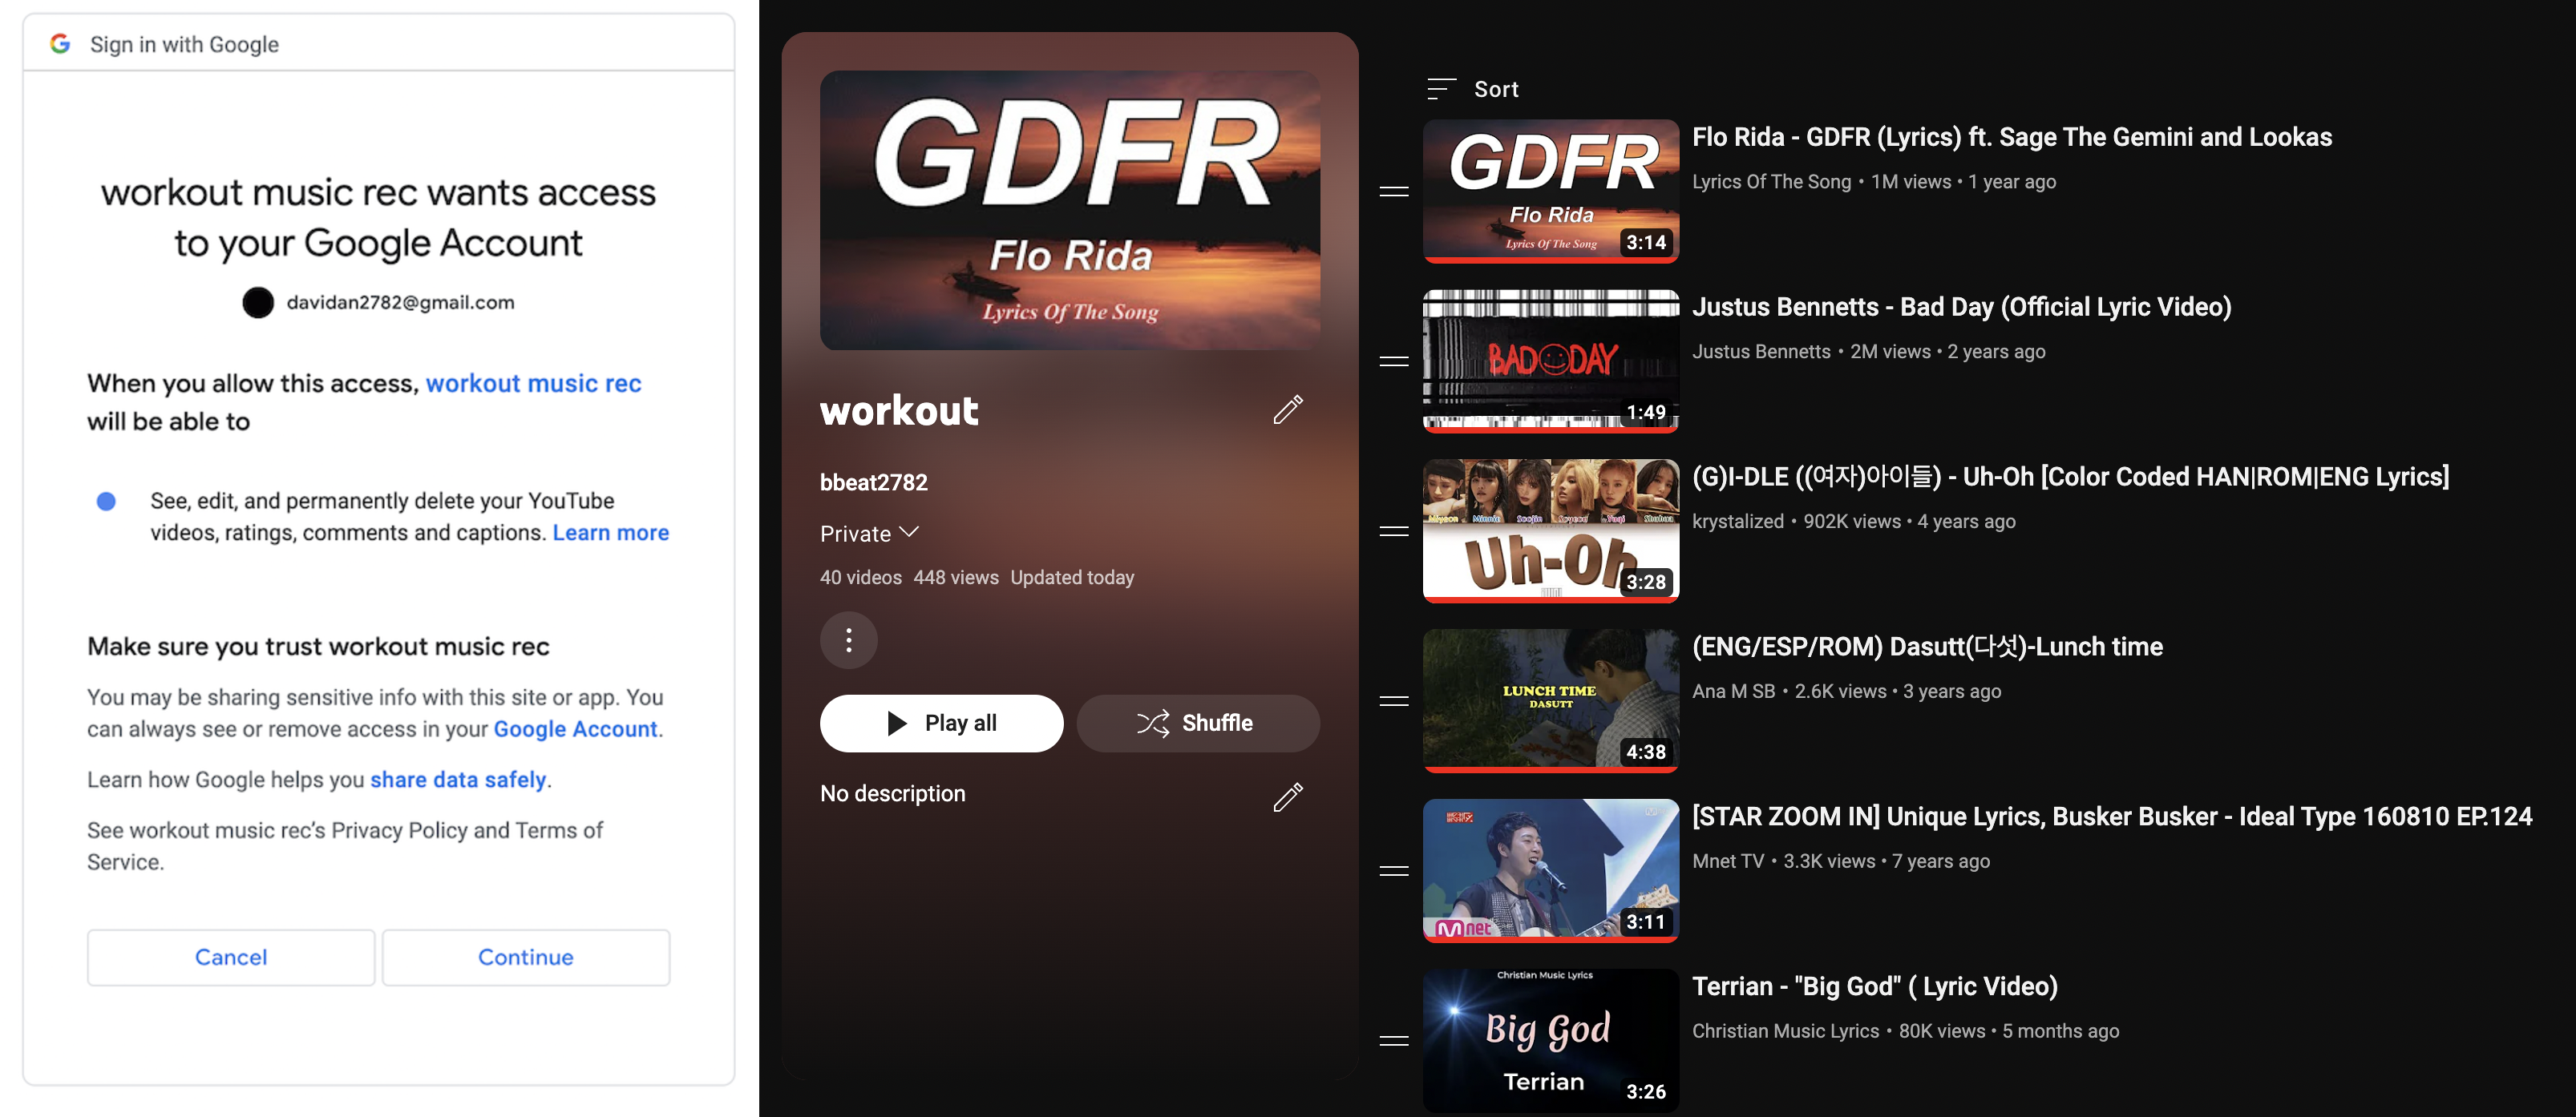Click drag handle beside Dasutt Lunch time video
The width and height of the screenshot is (2576, 1117).
pos(1393,700)
